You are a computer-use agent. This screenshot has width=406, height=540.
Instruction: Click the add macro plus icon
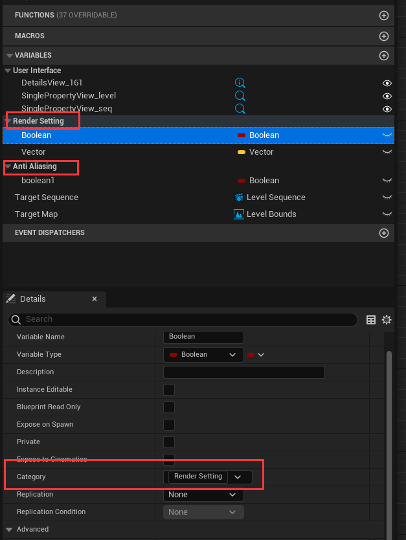pos(383,36)
